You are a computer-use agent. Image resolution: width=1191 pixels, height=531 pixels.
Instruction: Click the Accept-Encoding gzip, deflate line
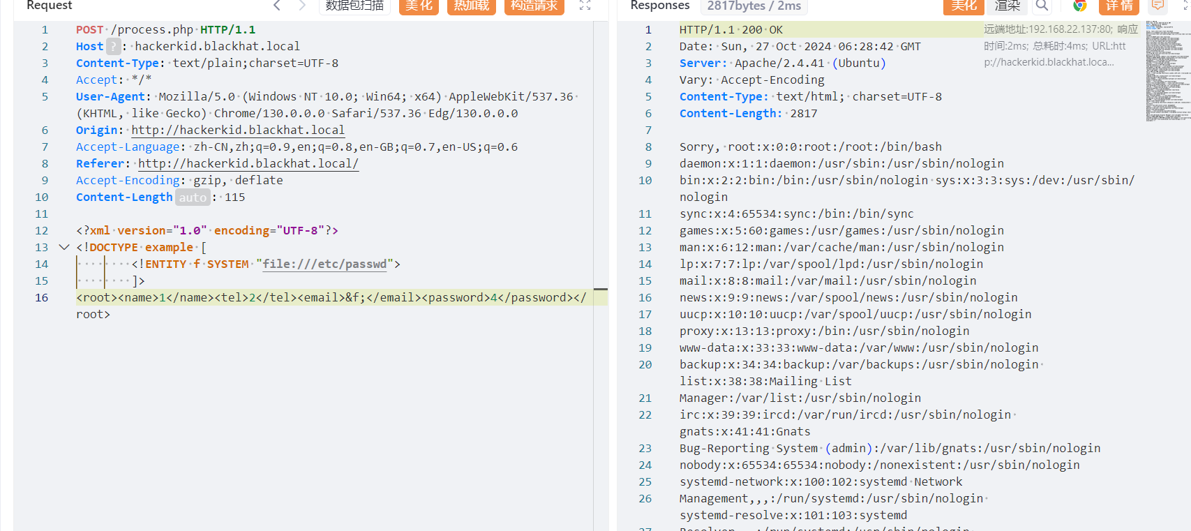point(179,181)
